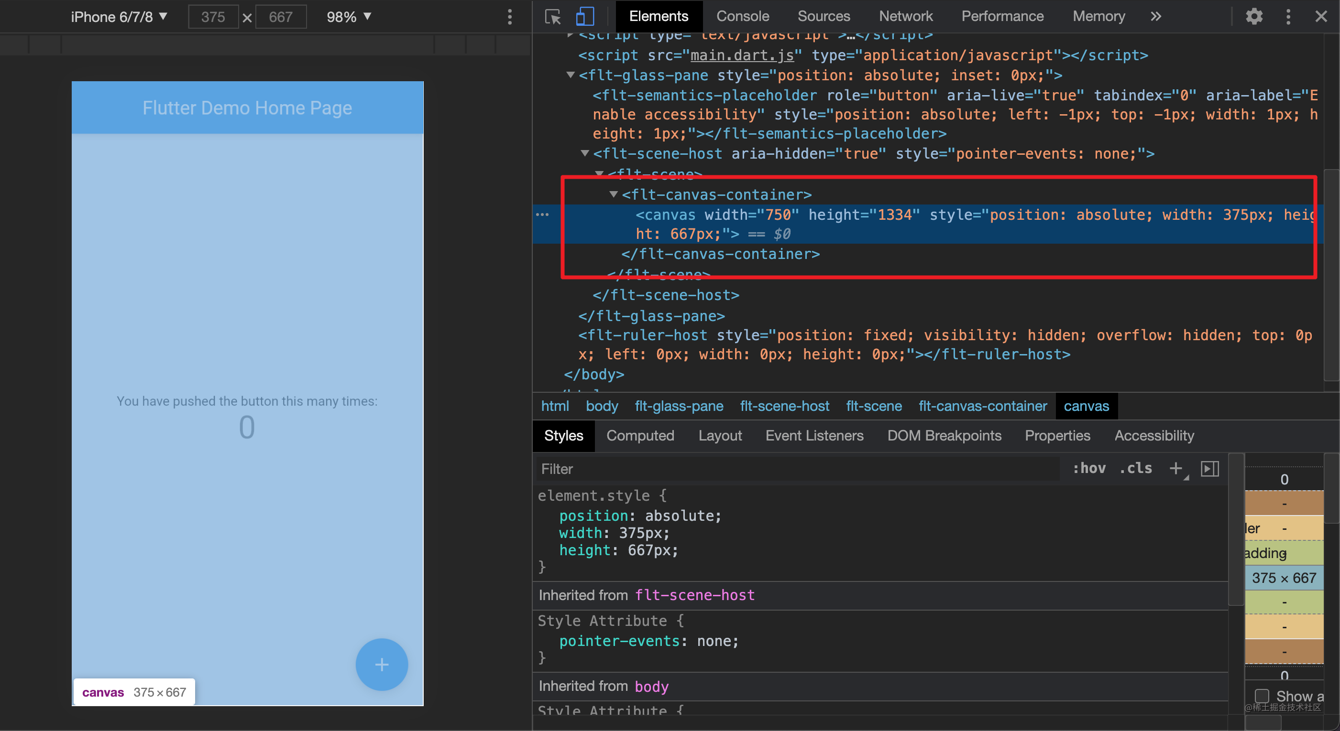Switch to the Sources tab
1340x731 pixels.
pos(824,17)
